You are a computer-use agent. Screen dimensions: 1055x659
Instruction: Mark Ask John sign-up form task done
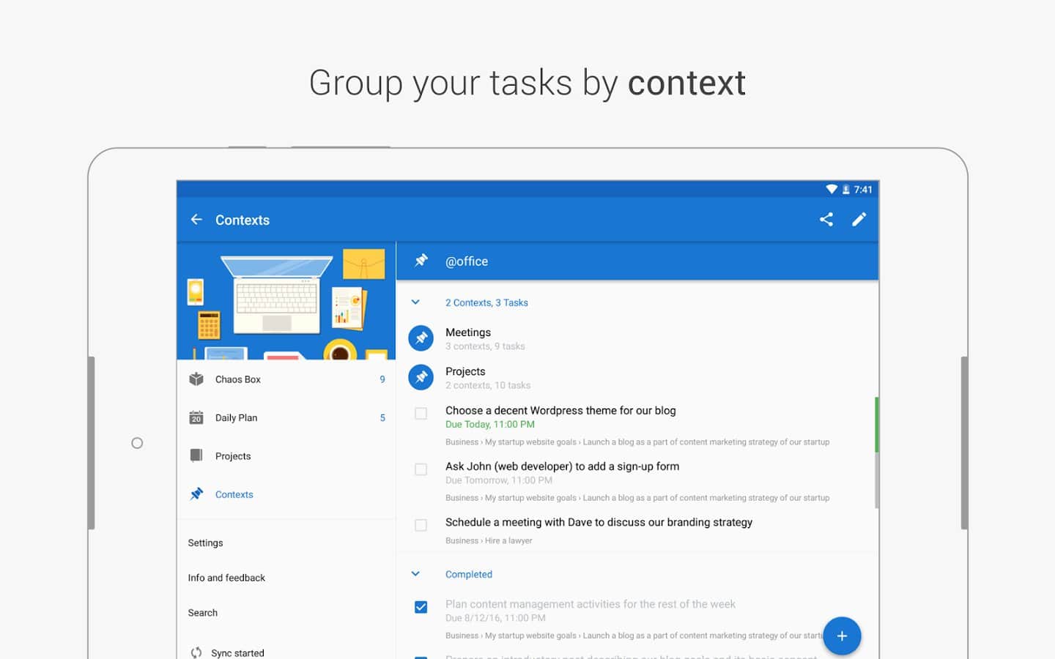[x=421, y=469]
